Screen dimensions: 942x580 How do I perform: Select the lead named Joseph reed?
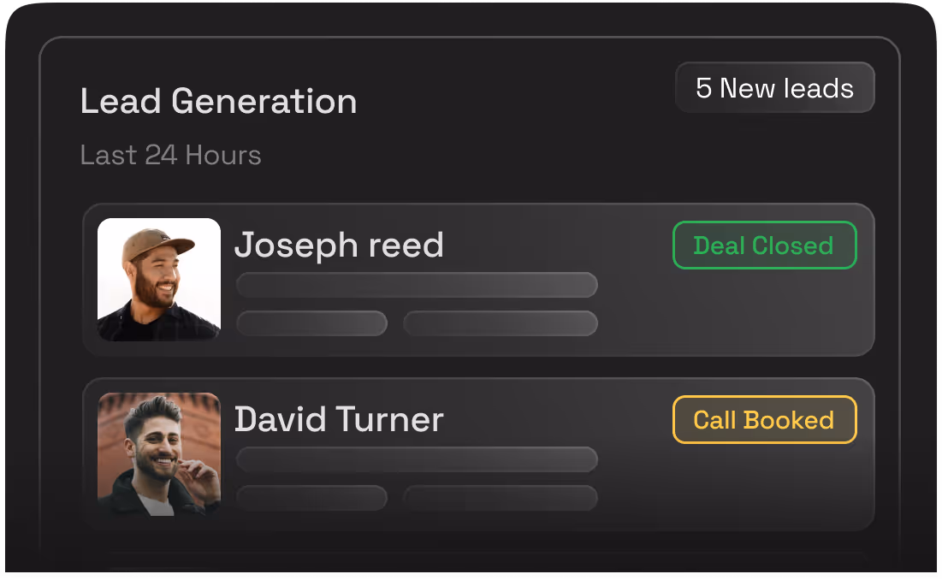(x=340, y=245)
